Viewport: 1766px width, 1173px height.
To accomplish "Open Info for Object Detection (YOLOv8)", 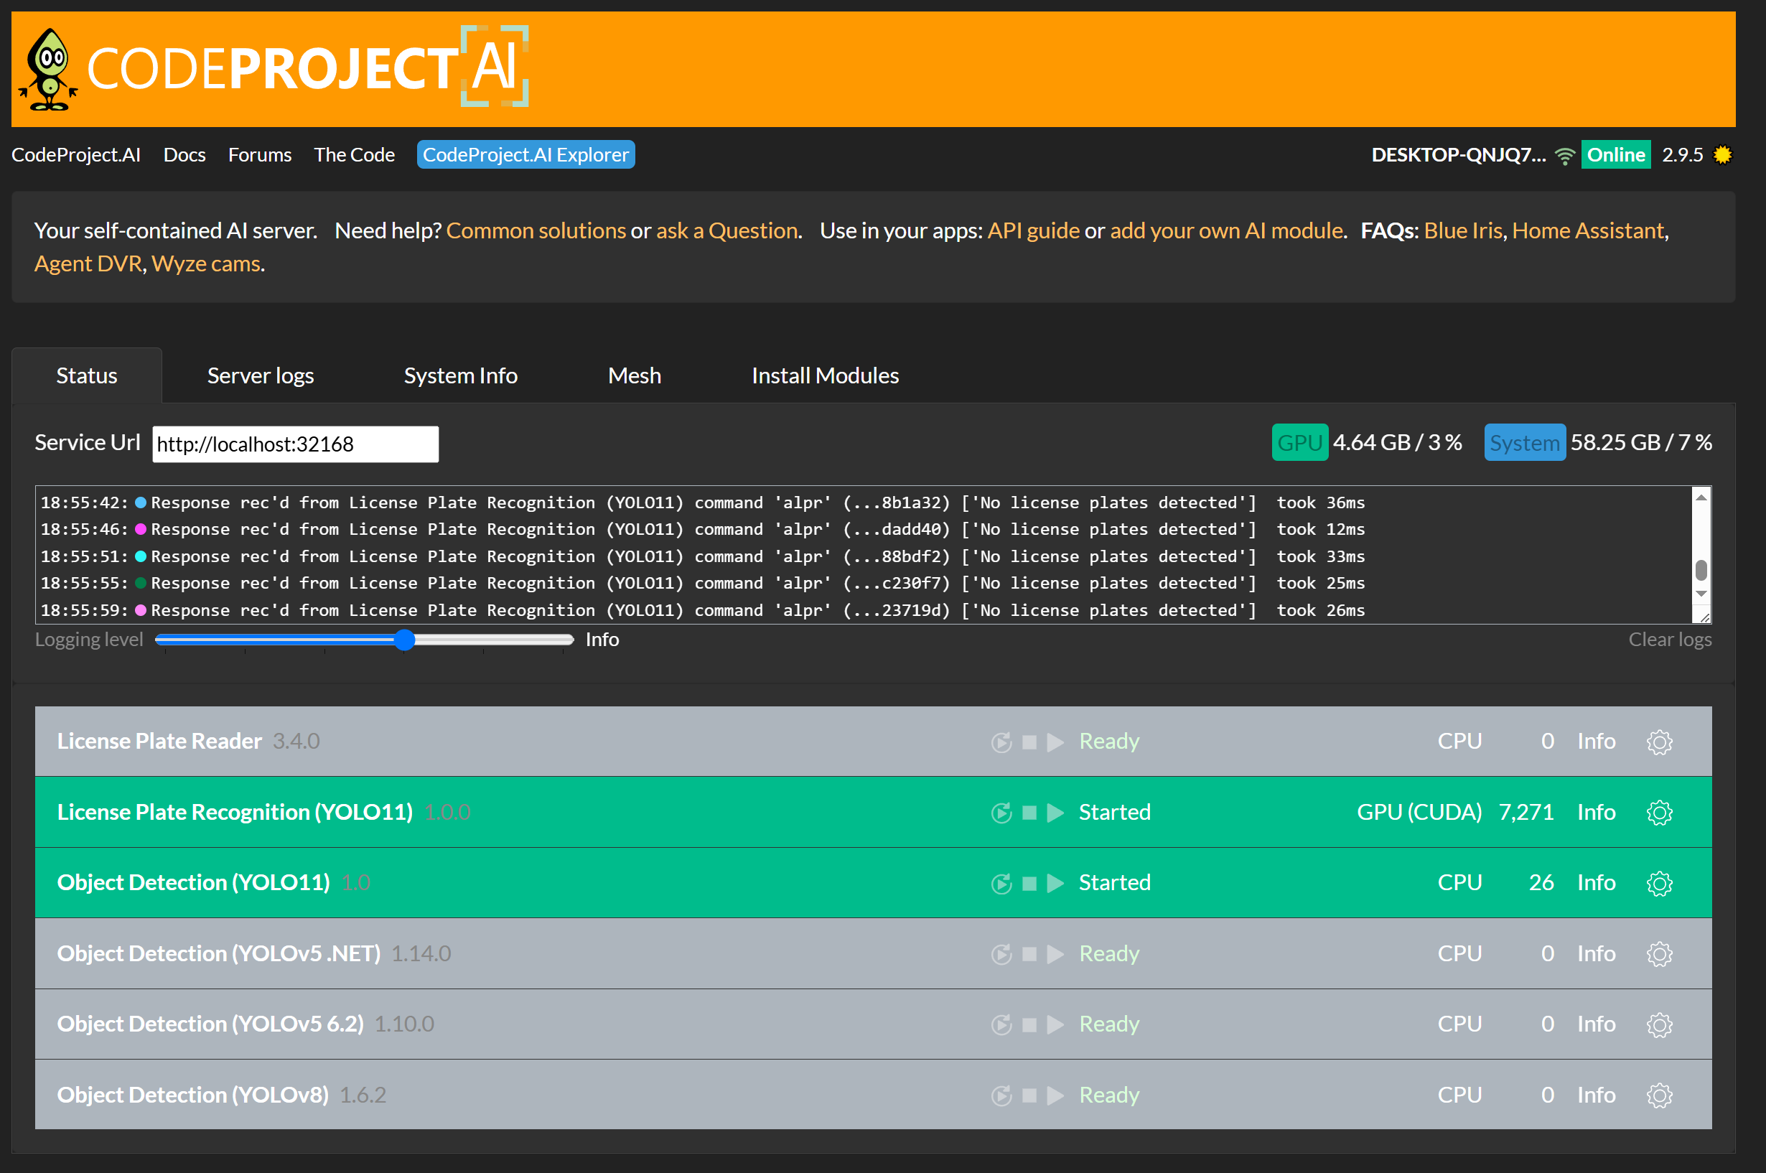I will click(x=1595, y=1095).
